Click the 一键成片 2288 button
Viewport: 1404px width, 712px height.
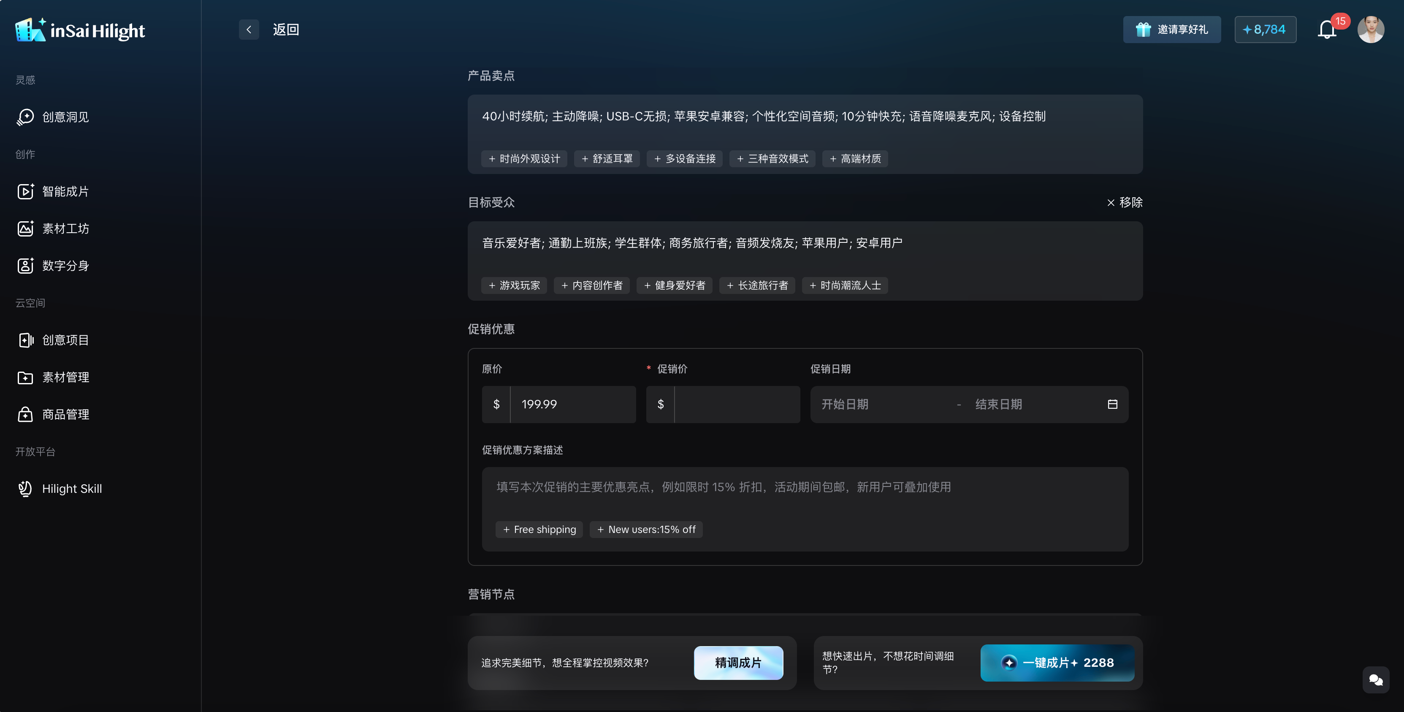1057,663
